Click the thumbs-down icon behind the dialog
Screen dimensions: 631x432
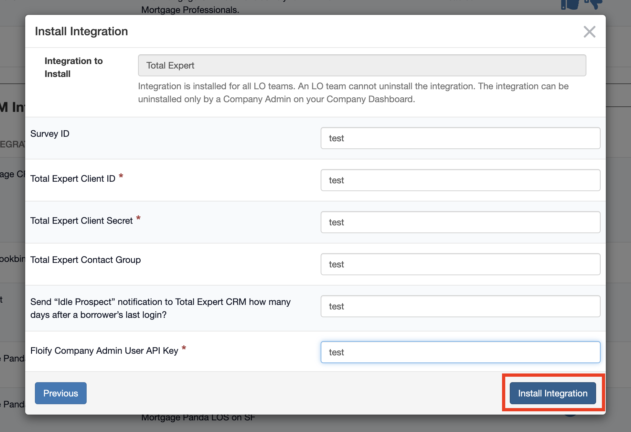(594, 4)
